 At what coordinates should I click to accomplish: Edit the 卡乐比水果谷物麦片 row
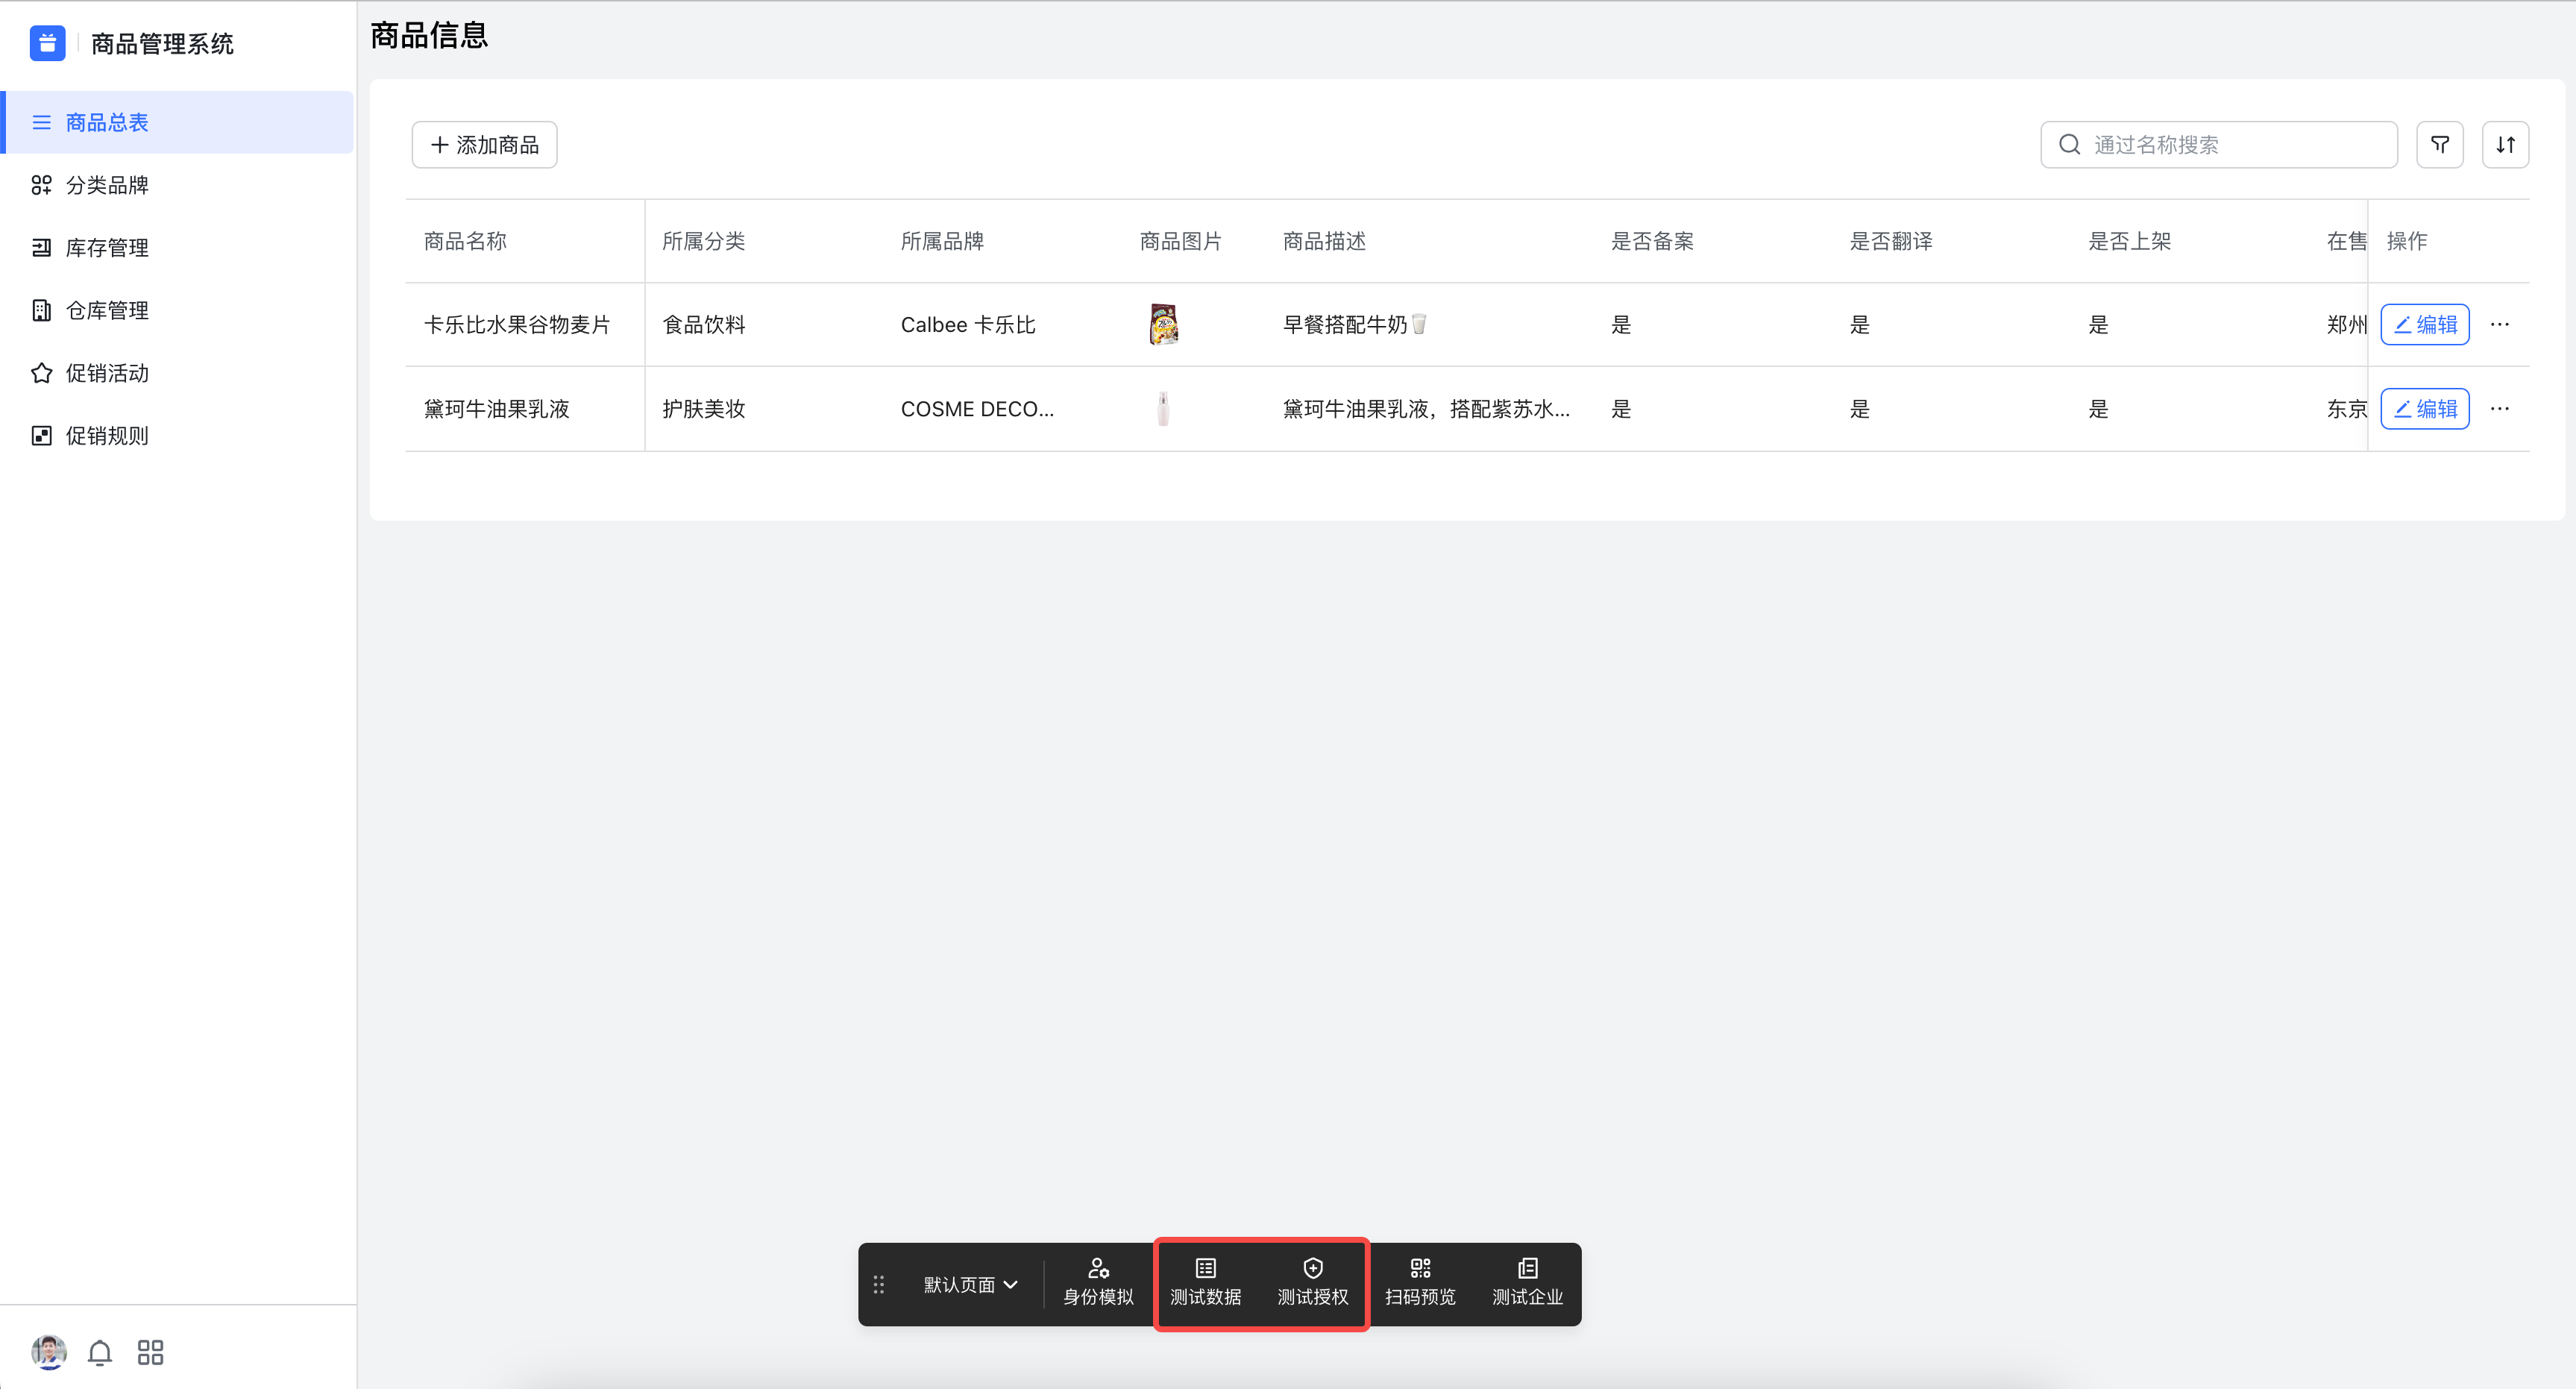pos(2425,324)
